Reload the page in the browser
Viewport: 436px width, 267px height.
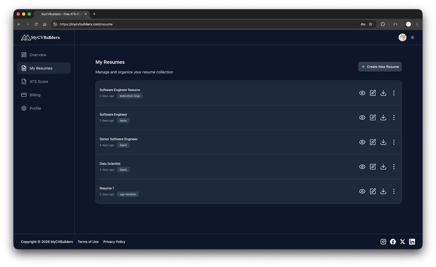pos(36,24)
